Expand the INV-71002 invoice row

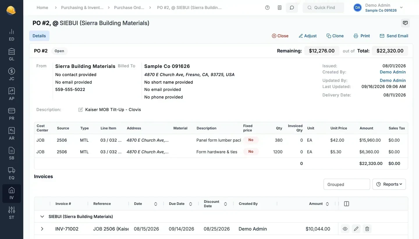tap(42, 229)
